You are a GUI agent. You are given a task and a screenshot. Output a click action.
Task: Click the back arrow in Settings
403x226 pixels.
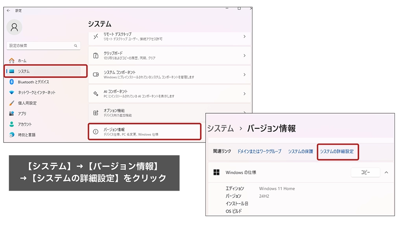click(8, 11)
